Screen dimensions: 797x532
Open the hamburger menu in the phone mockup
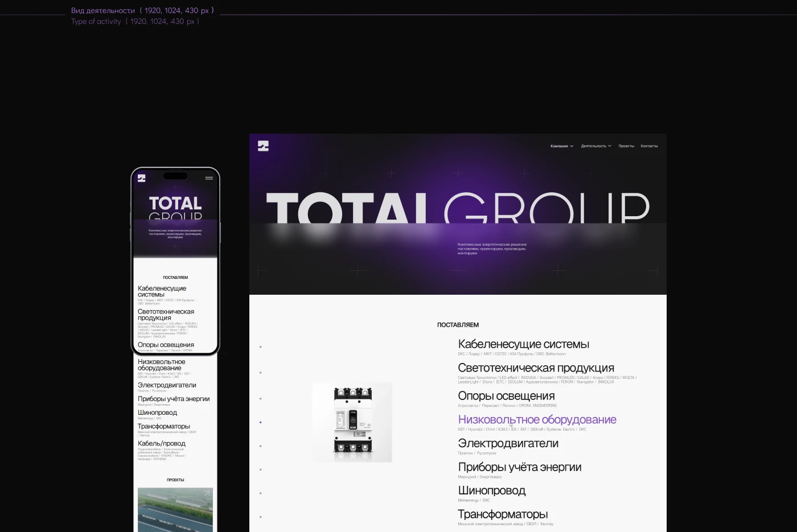coord(209,178)
